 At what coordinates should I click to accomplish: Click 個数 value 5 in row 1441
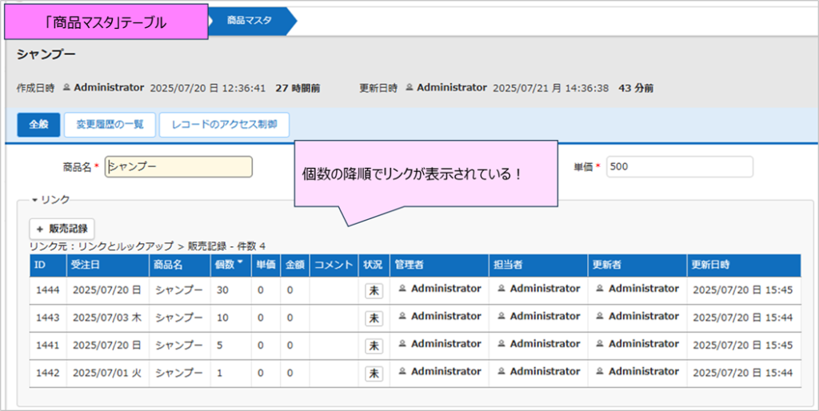pos(220,345)
